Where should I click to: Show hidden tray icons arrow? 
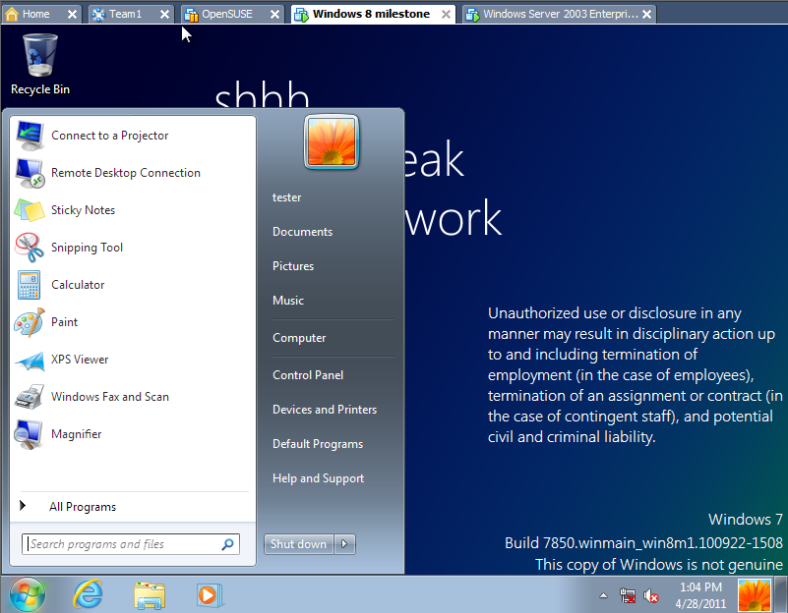[x=604, y=595]
